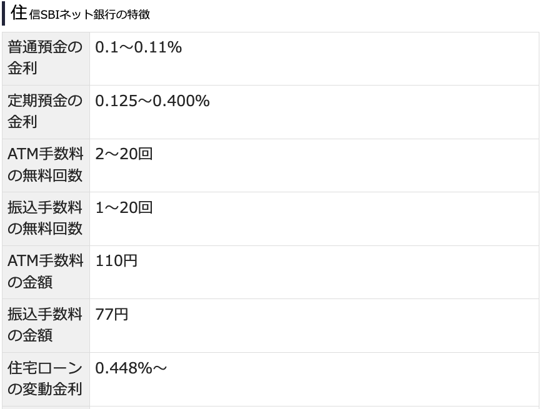Screen dimensions: 540x409
Task: Select the 普通預金の金利 label cell
Action: [46, 58]
